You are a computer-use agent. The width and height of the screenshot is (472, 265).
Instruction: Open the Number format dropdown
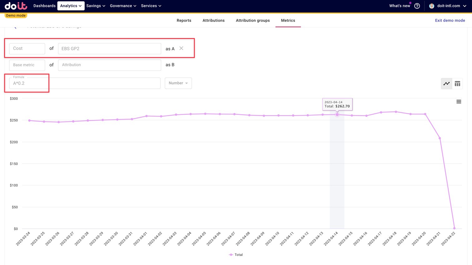(178, 83)
